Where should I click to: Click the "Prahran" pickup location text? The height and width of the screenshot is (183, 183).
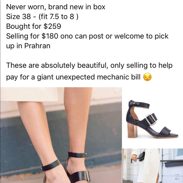click(x=37, y=46)
